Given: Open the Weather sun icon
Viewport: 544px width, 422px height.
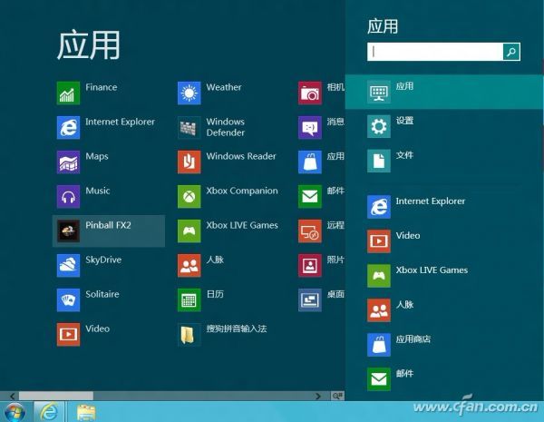Looking at the screenshot, I should [x=189, y=93].
